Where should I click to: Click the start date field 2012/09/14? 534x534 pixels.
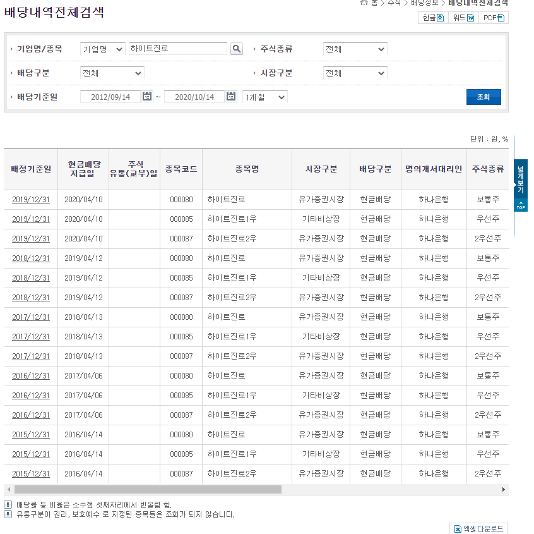point(110,97)
